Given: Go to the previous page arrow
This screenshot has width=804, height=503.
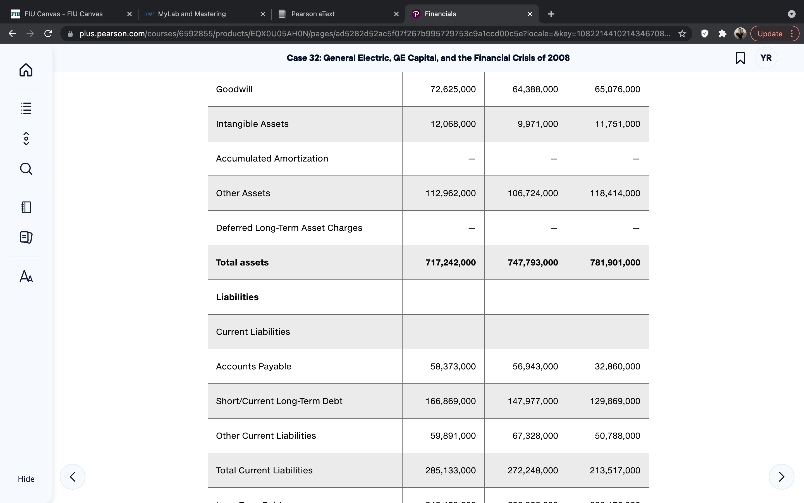Looking at the screenshot, I should tap(72, 476).
